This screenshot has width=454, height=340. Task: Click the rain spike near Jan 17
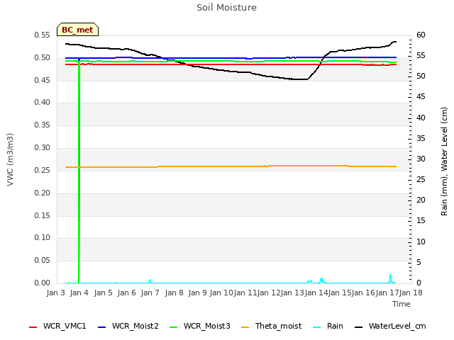coord(390,278)
